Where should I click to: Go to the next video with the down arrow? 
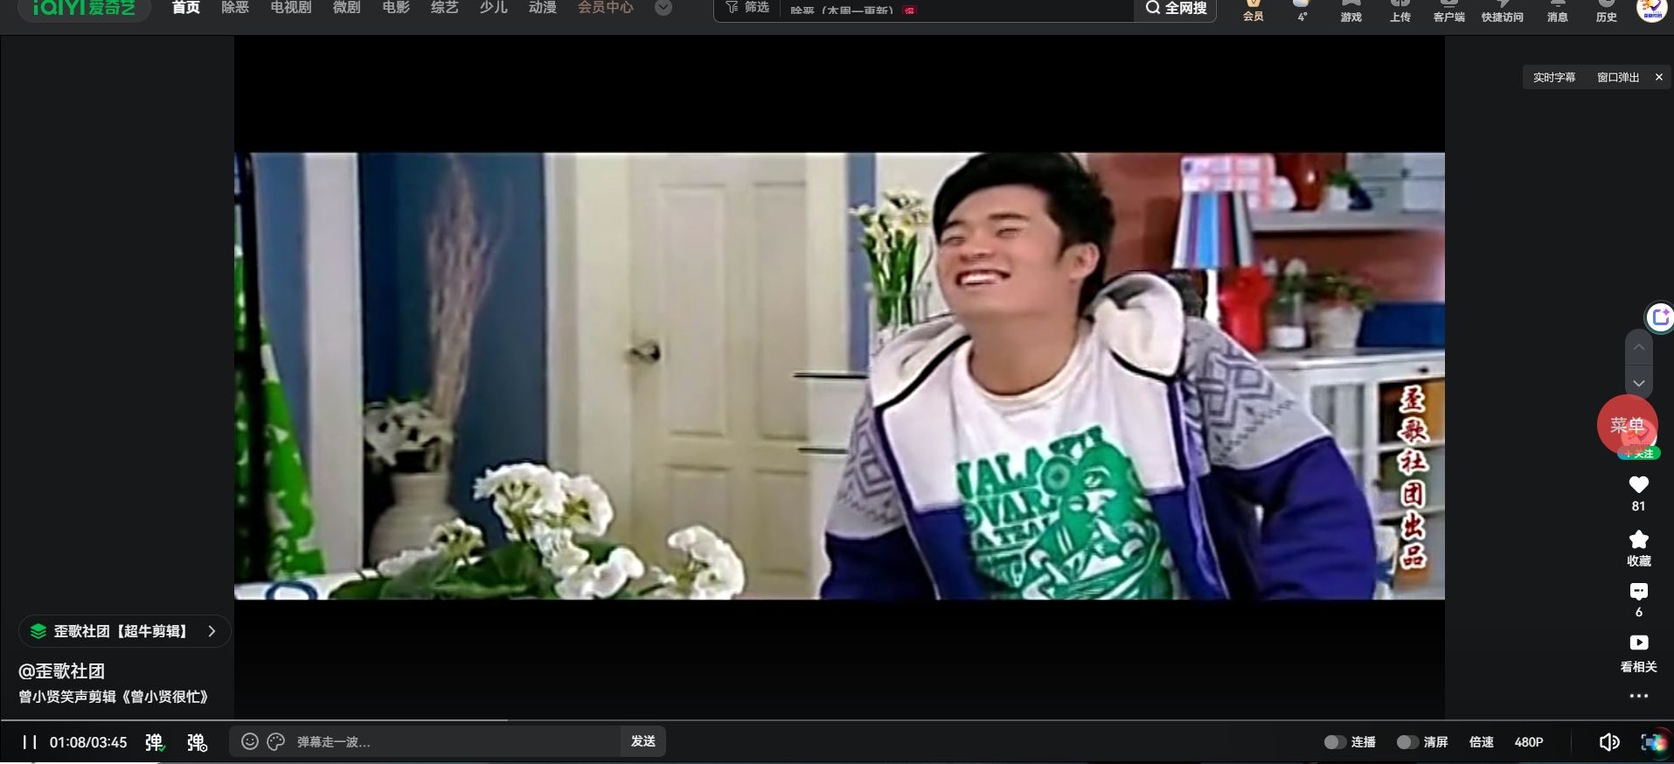coord(1639,383)
